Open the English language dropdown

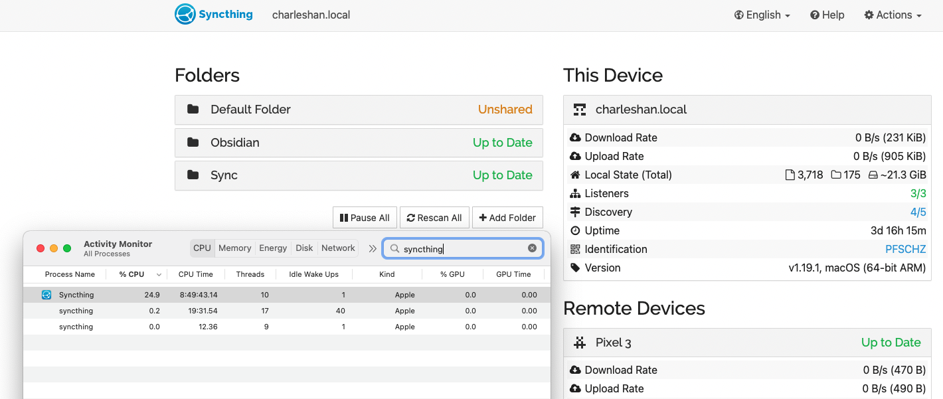(762, 15)
